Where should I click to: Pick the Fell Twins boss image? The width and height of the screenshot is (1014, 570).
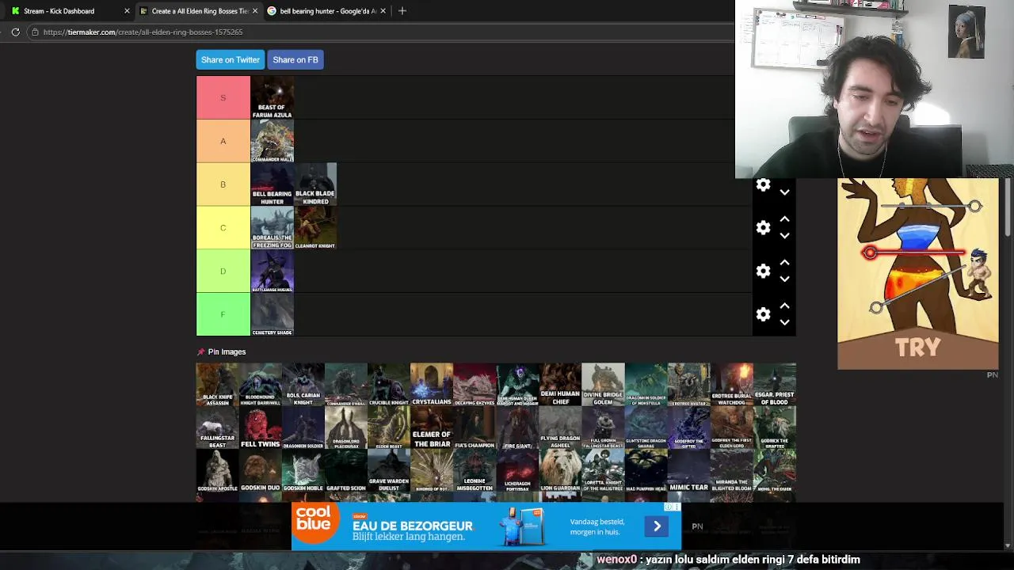pos(261,427)
